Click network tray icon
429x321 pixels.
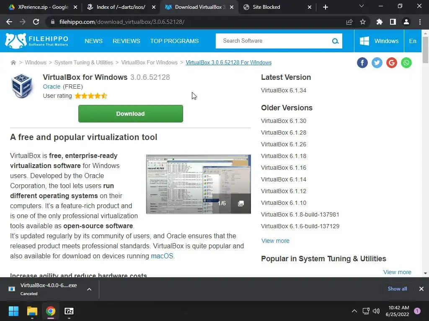(x=366, y=311)
